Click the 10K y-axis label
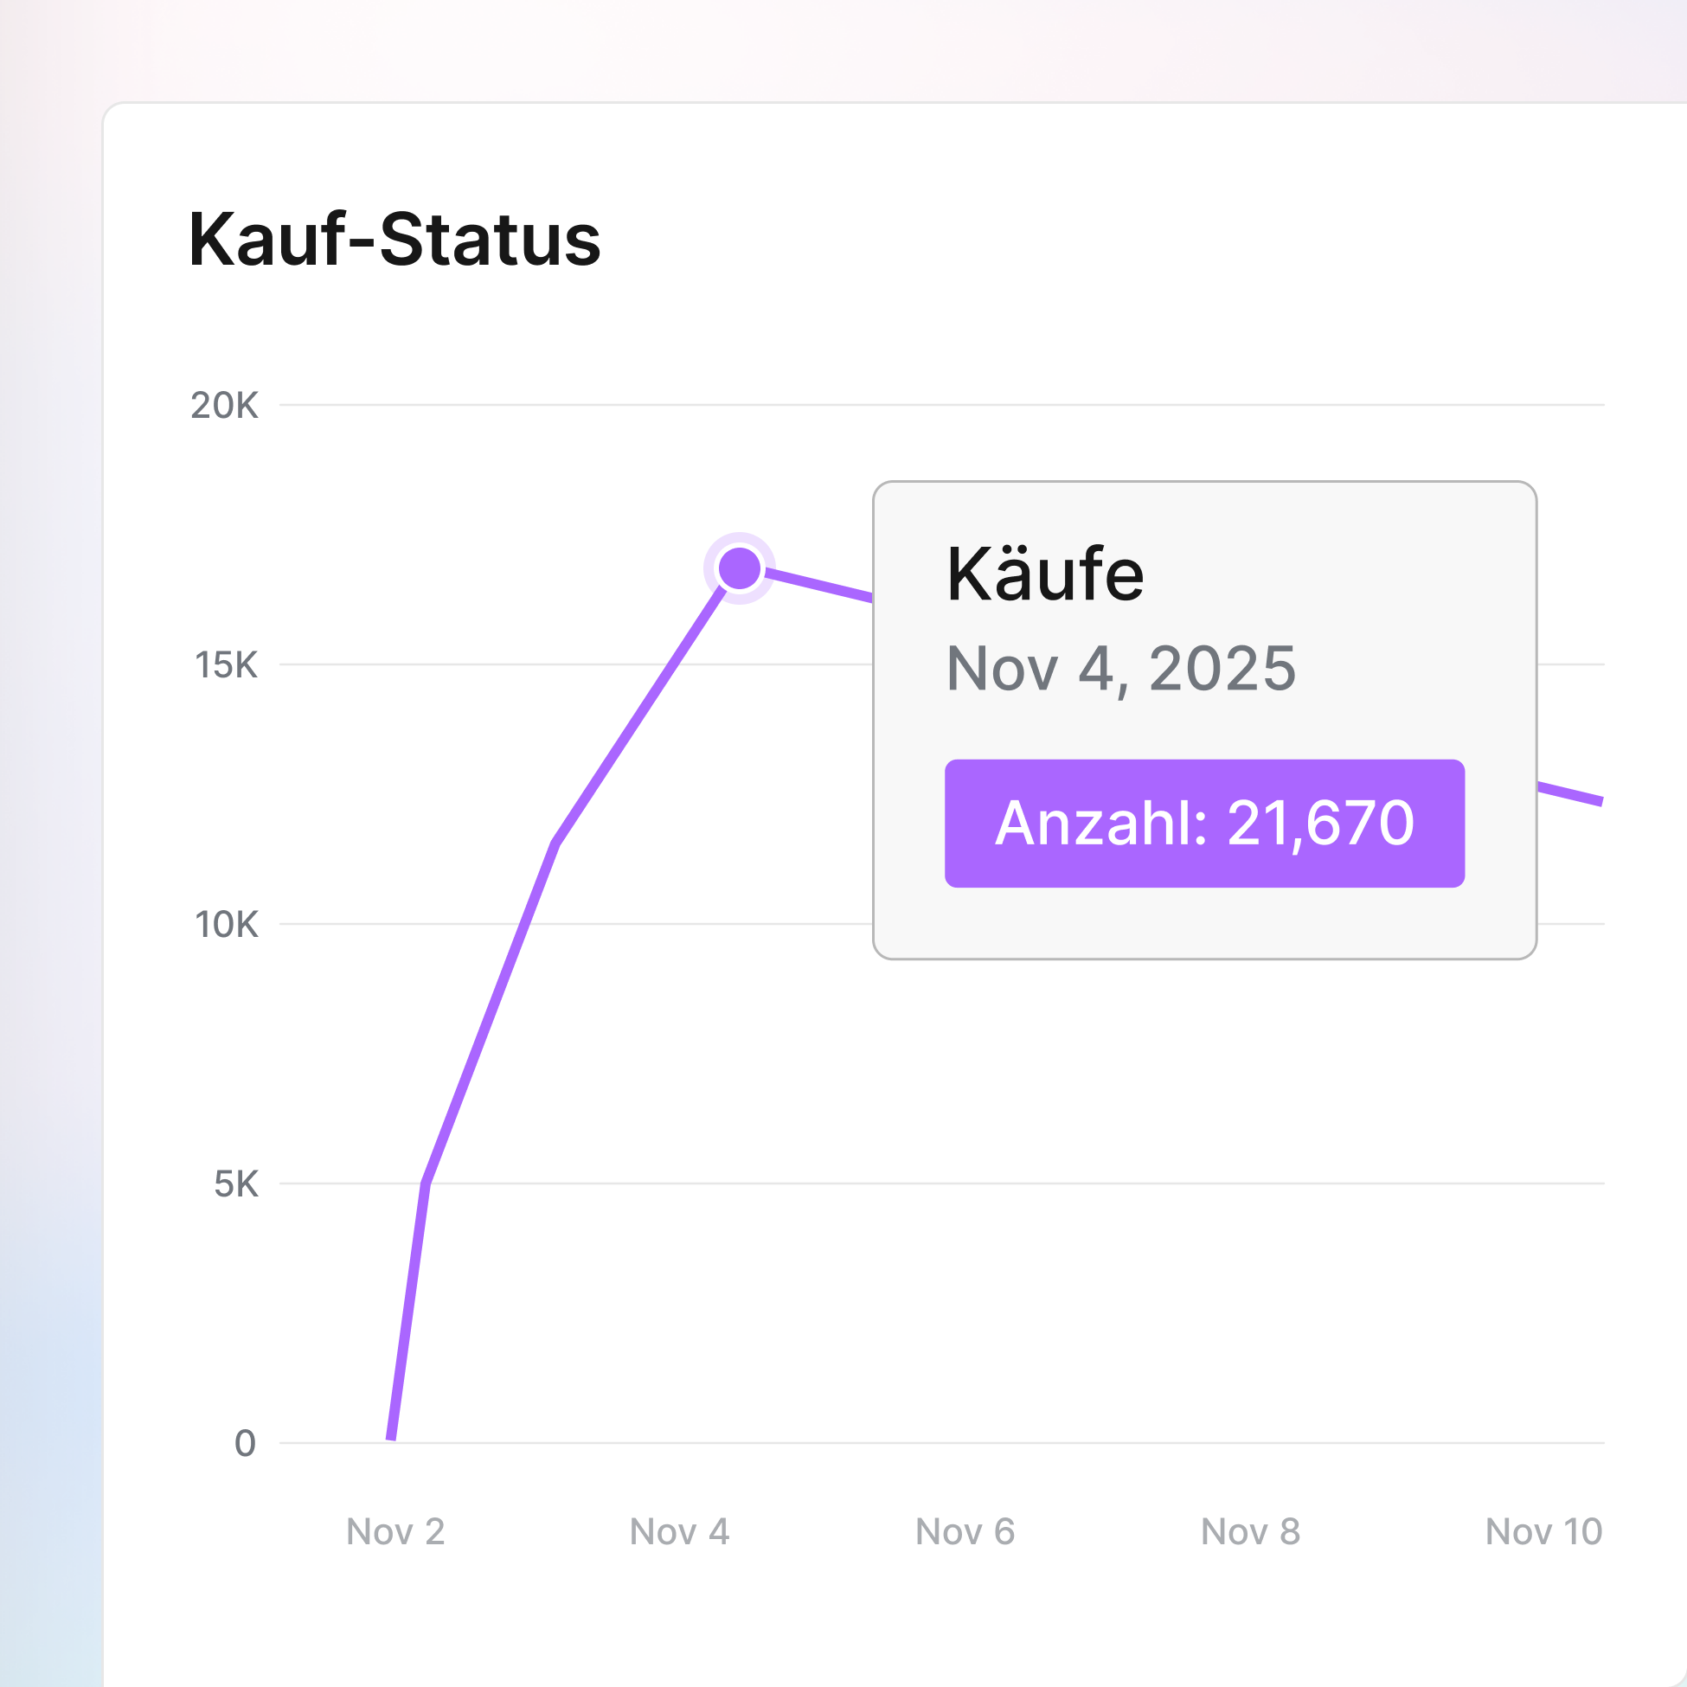 [x=226, y=925]
